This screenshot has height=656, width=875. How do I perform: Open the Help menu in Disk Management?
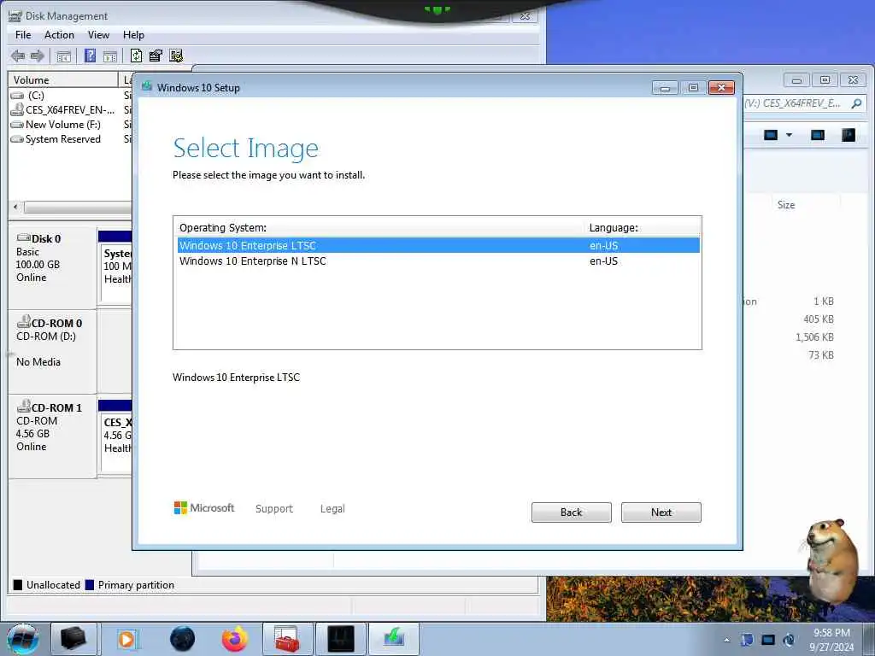tap(133, 34)
